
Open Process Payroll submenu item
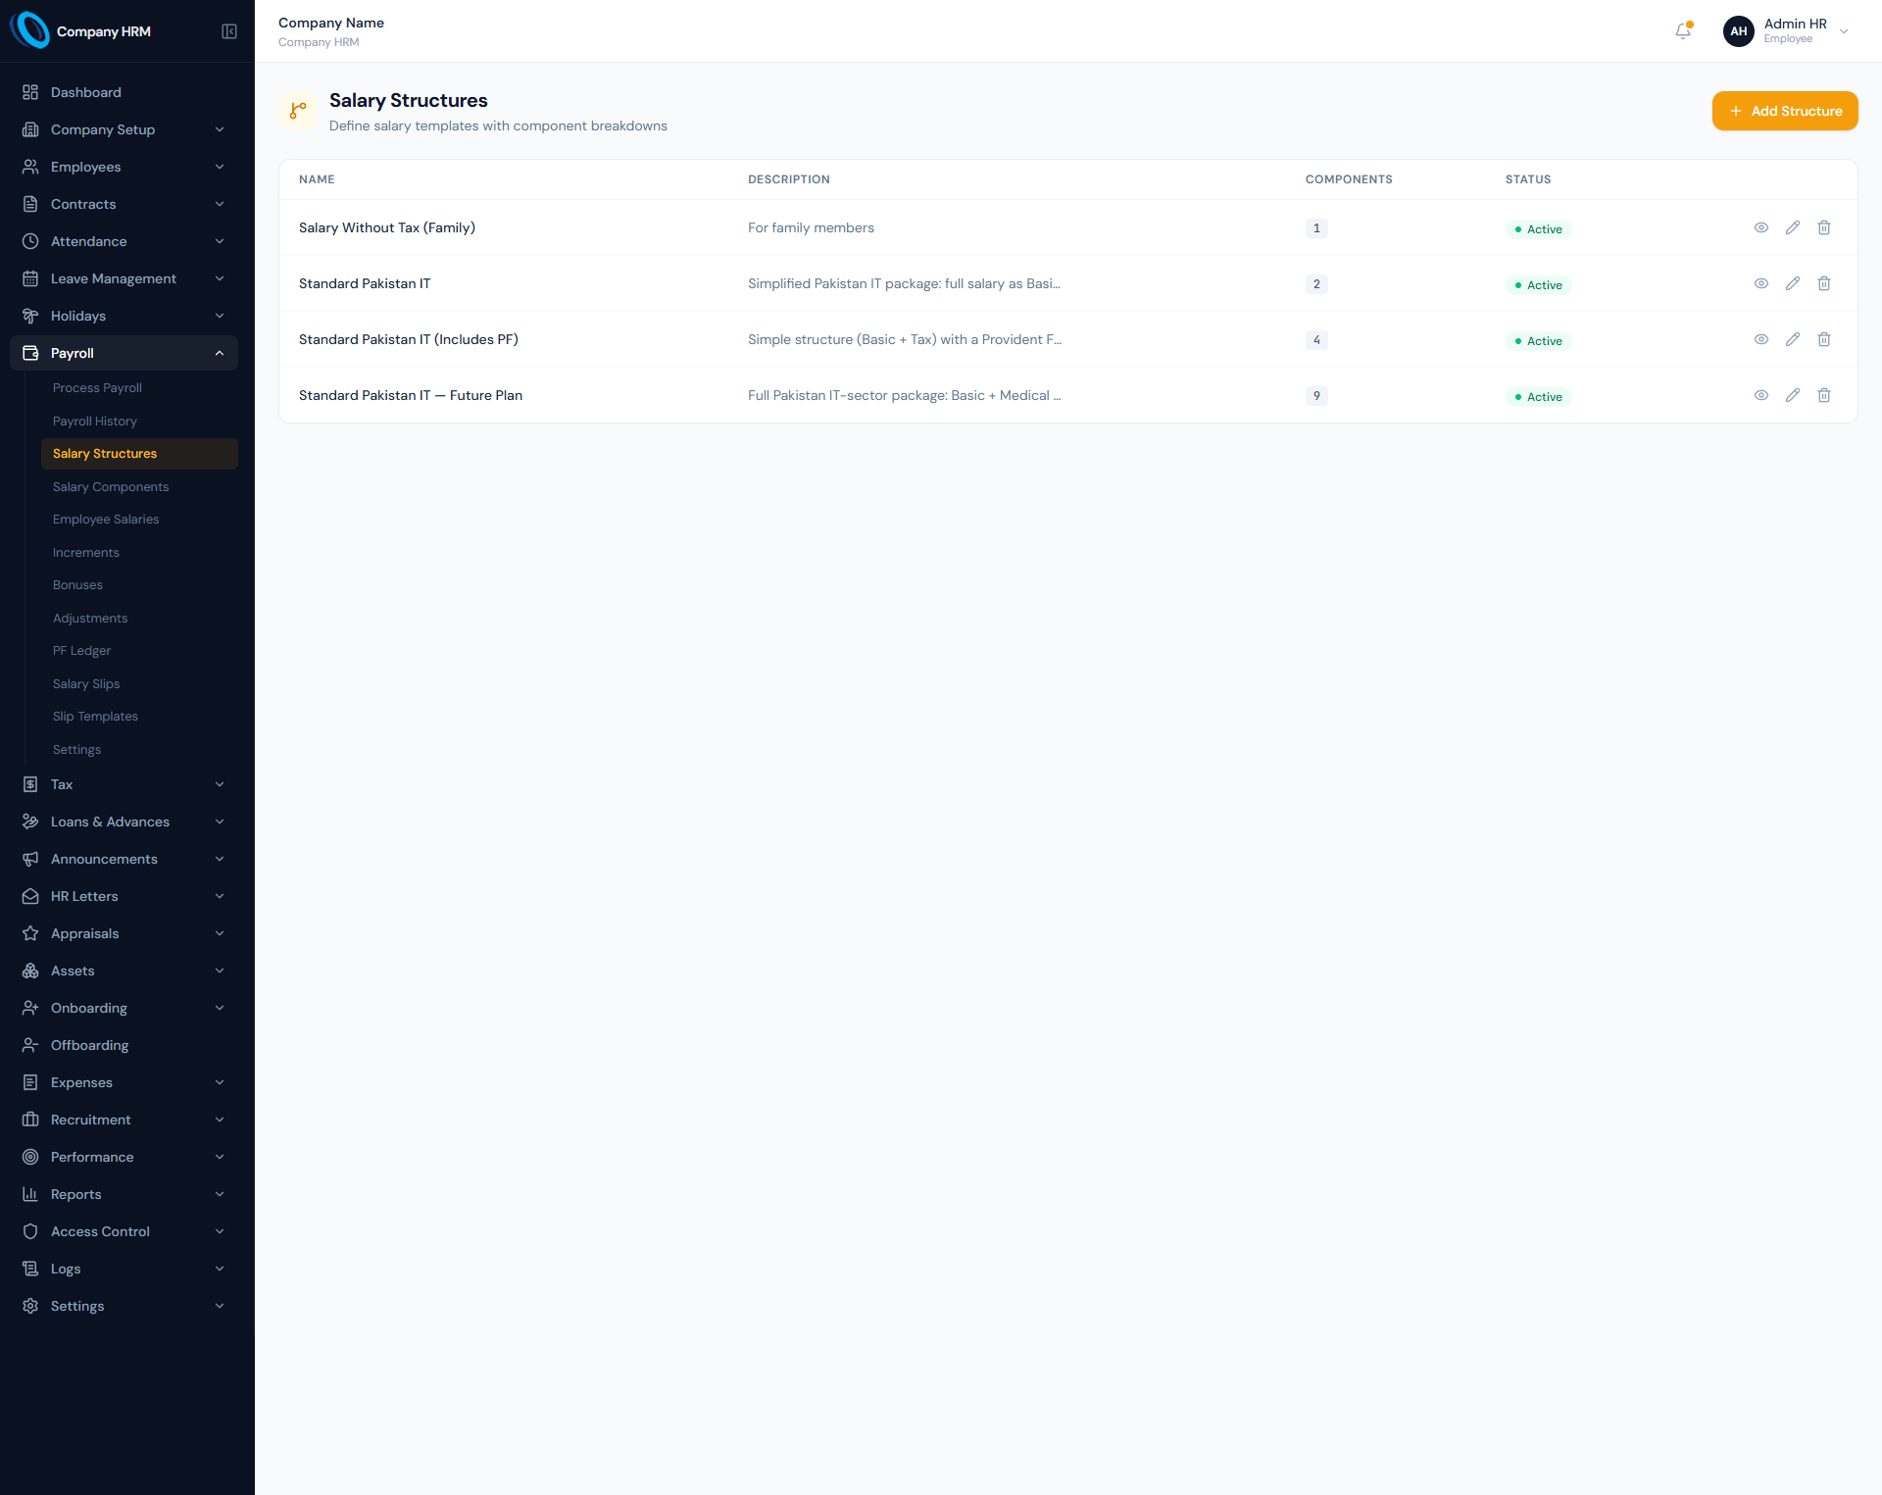tap(139, 388)
